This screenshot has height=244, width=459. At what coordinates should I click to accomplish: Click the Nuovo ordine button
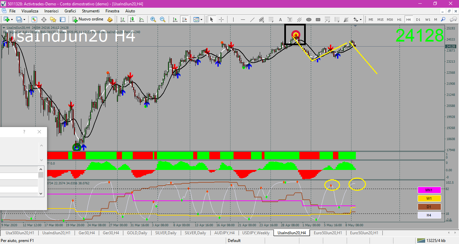coord(88,19)
